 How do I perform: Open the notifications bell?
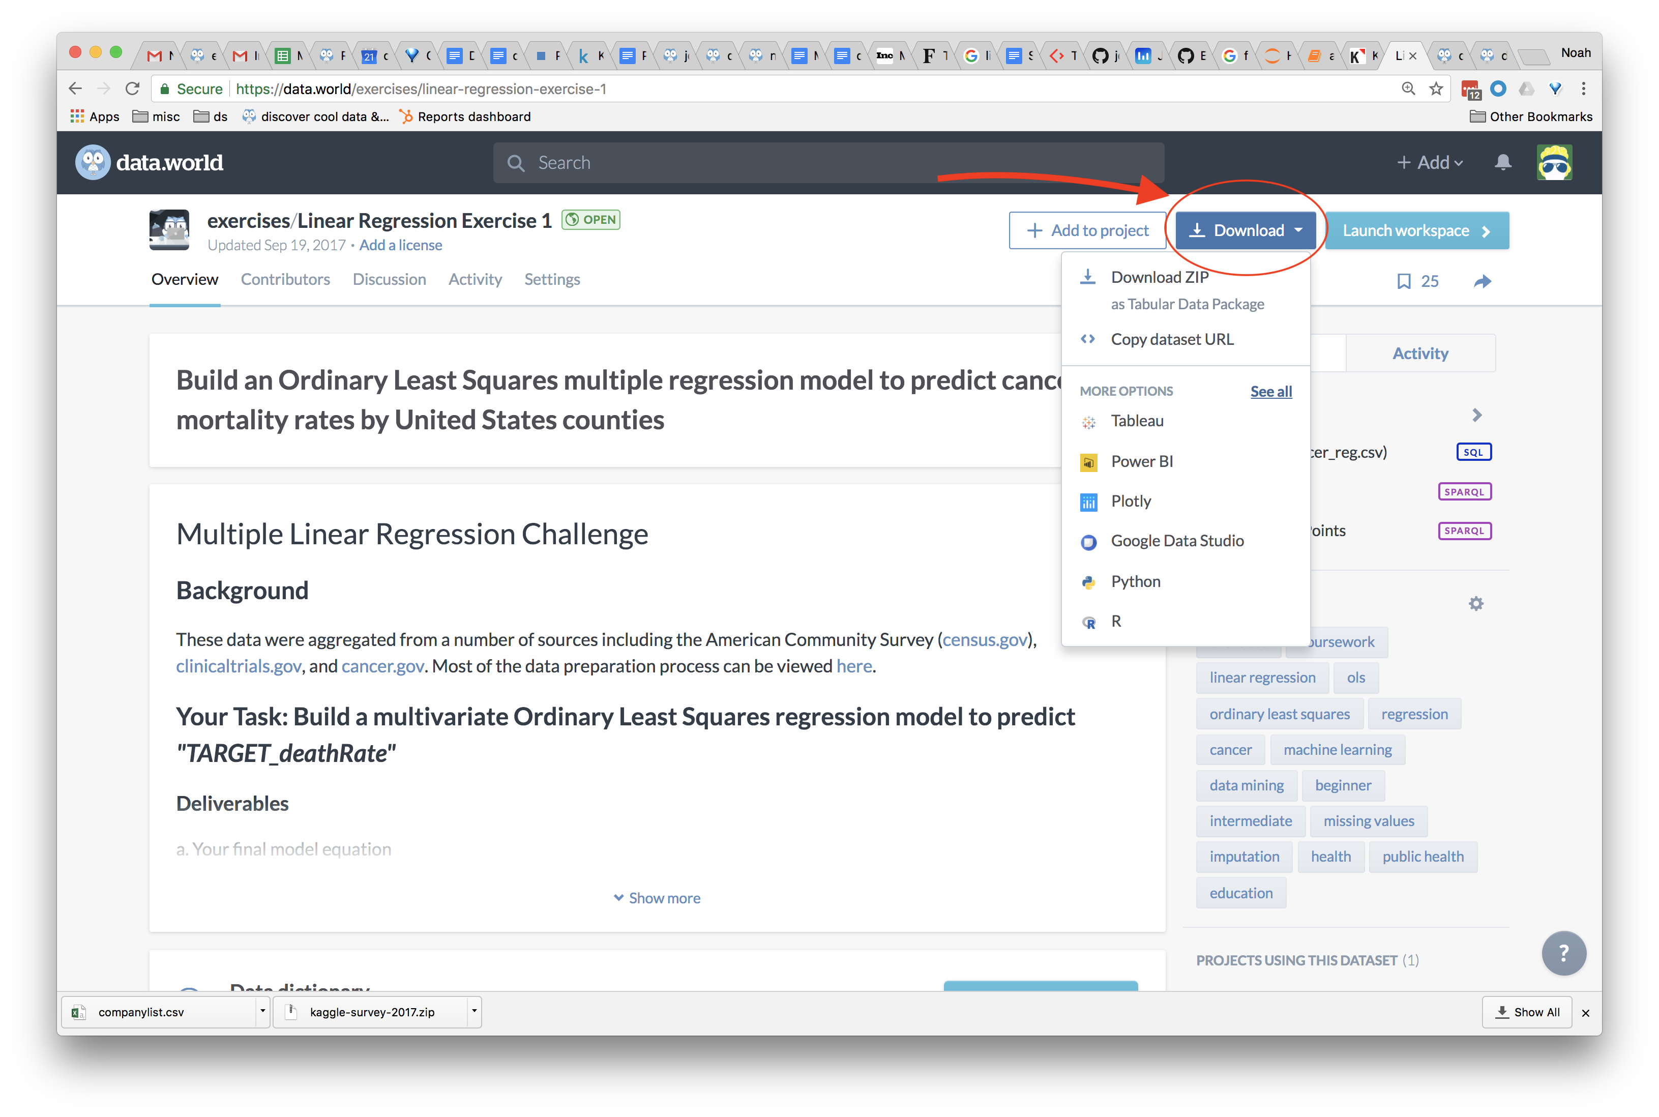click(x=1502, y=162)
